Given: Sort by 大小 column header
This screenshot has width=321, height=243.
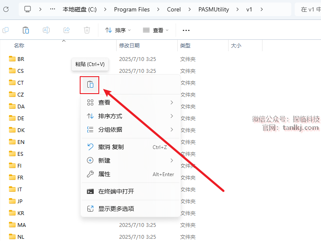Looking at the screenshot, I should click(236, 46).
